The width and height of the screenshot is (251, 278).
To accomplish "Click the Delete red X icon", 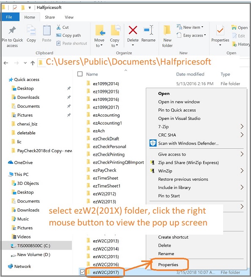I will tap(133, 30).
